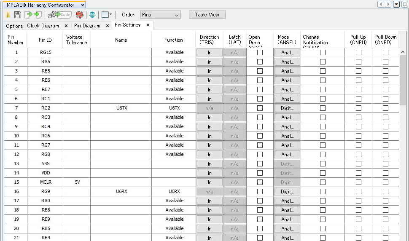409x241 pixels.
Task: Click the teal arrows toolbar icon
Action: tap(92, 15)
